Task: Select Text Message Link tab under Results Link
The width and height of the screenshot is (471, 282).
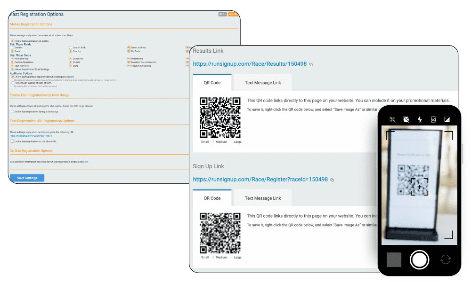Action: 263,82
